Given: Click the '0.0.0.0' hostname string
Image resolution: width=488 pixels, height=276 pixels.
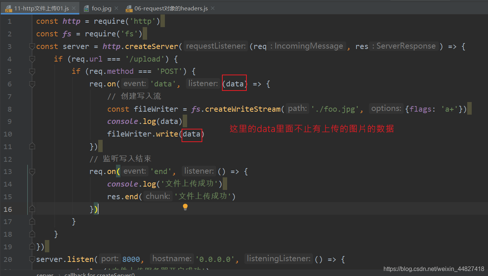Looking at the screenshot, I should (216, 259).
